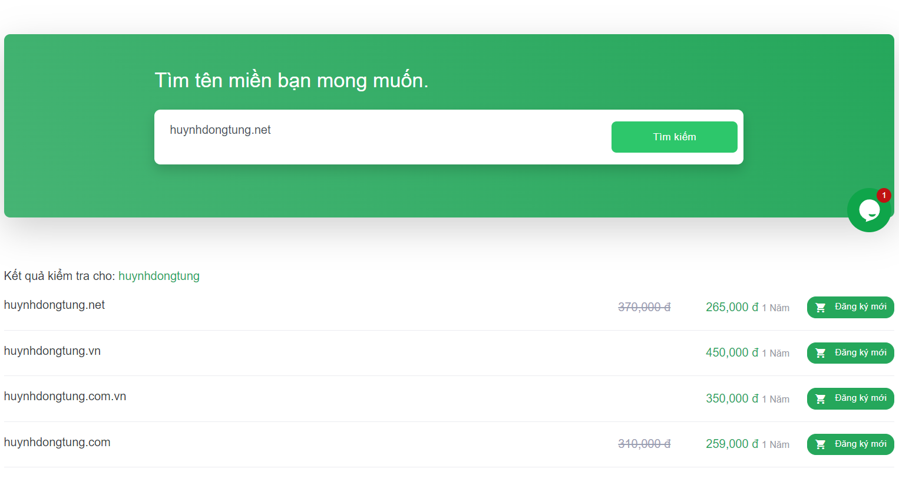The height and width of the screenshot is (478, 899).
Task: Click the Kết quả kiểm tra cho label
Action: coord(60,276)
